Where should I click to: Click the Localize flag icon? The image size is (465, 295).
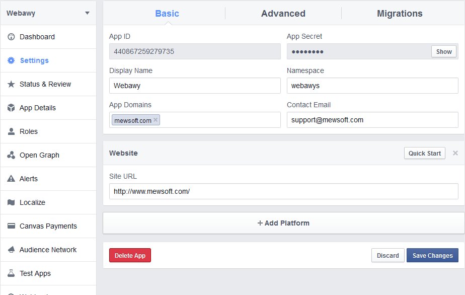[x=11, y=202]
